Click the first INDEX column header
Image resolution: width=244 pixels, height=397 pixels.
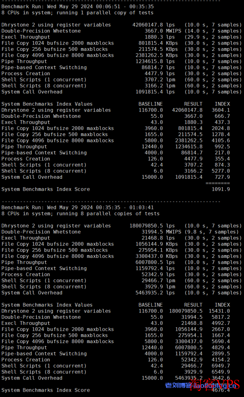coord(222,104)
